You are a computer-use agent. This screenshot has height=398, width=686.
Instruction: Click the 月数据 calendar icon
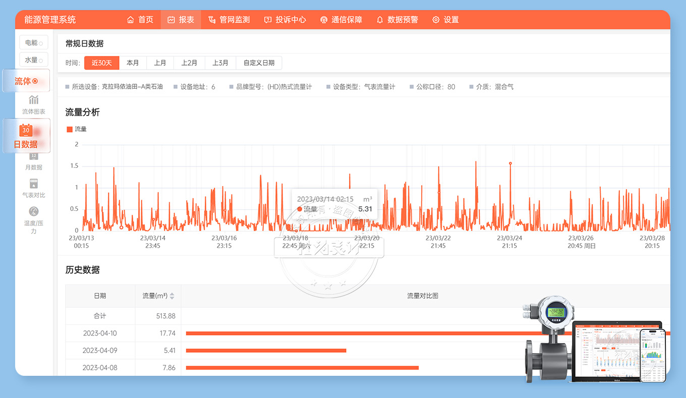pyautogui.click(x=34, y=156)
